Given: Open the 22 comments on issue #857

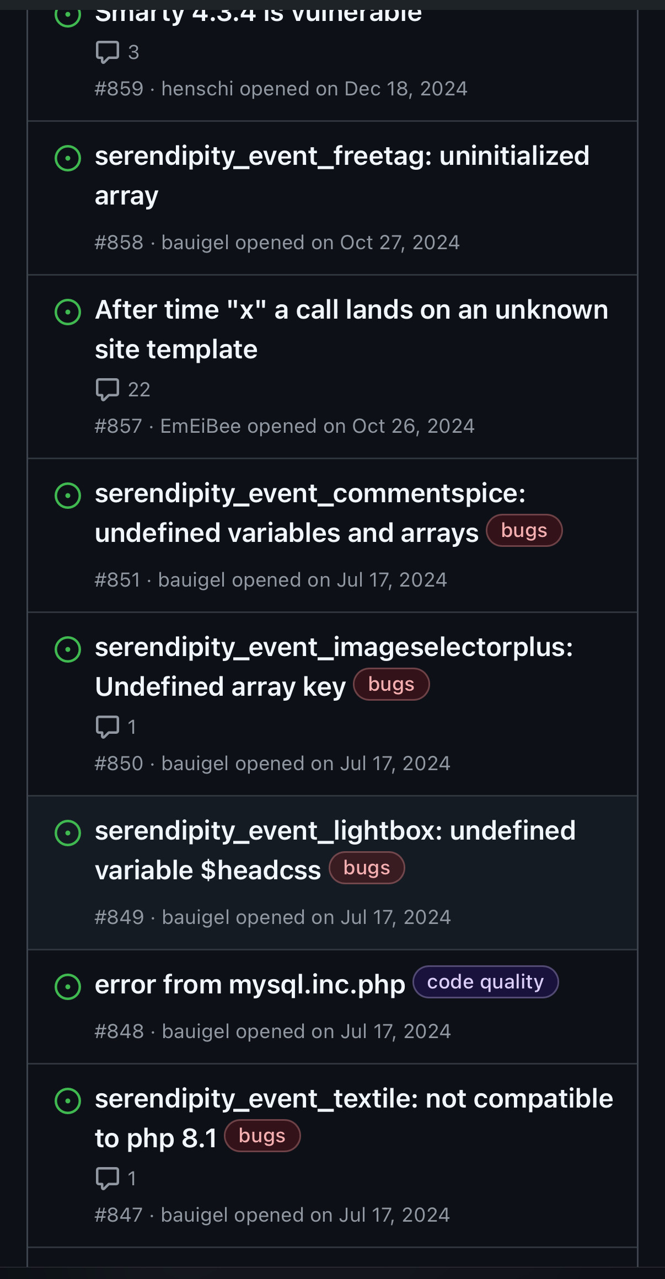Looking at the screenshot, I should [122, 390].
